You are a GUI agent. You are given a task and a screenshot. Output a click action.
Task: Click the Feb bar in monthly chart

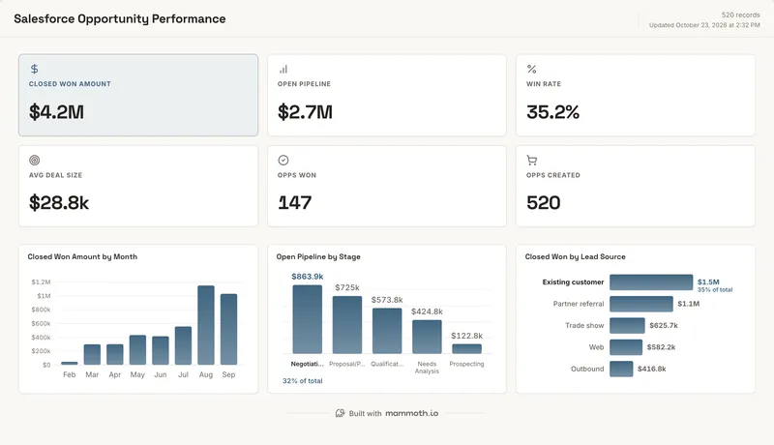[x=70, y=363]
